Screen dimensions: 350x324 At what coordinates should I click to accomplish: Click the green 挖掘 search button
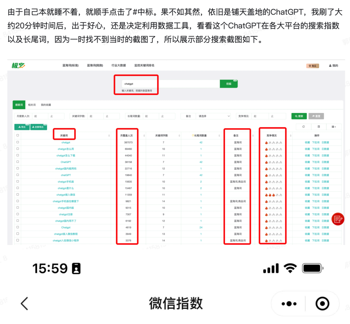(x=228, y=84)
